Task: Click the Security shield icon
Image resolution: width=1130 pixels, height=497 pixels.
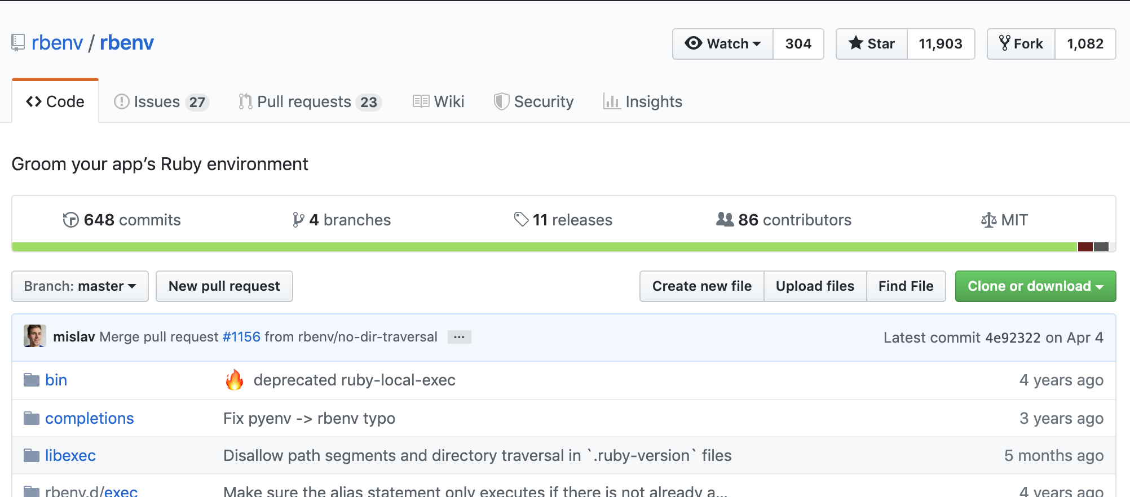Action: pyautogui.click(x=501, y=101)
